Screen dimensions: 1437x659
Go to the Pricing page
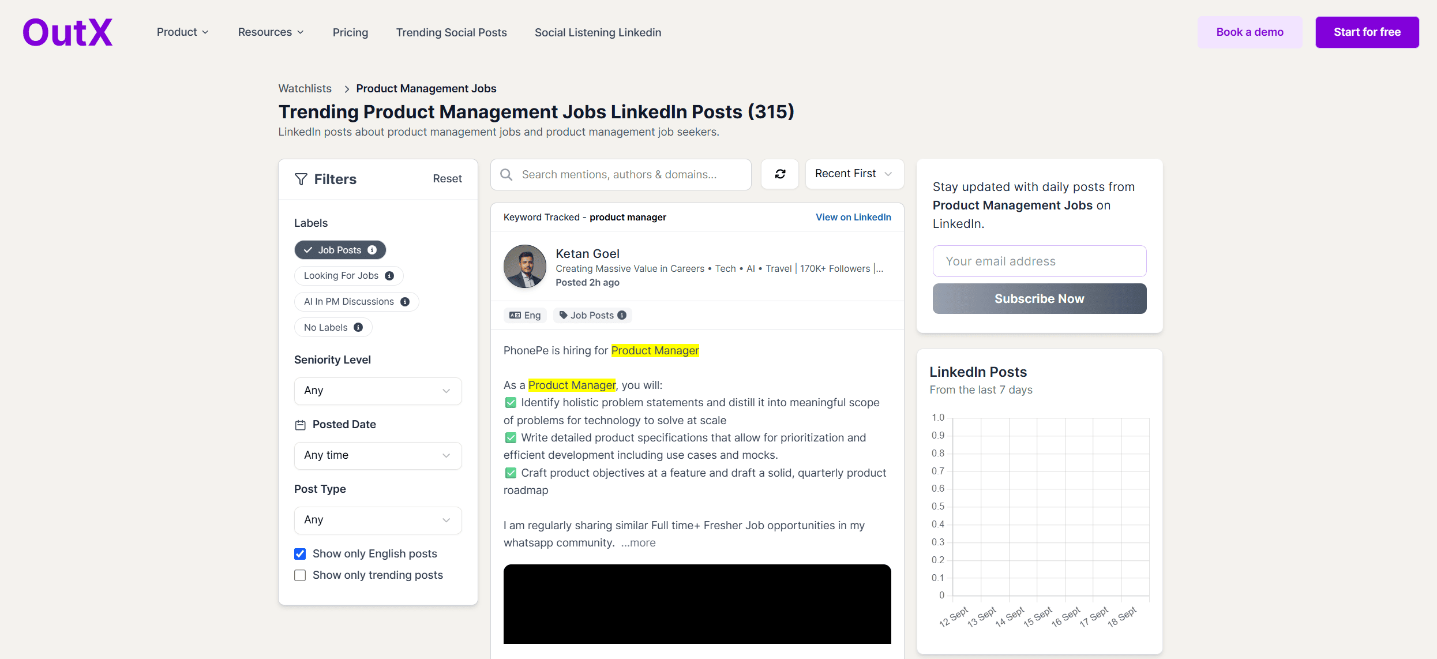[350, 32]
